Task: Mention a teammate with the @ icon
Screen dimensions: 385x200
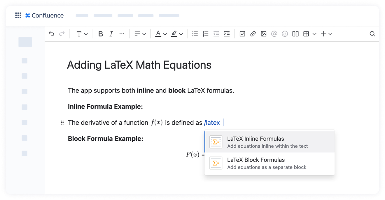Action: (274, 34)
